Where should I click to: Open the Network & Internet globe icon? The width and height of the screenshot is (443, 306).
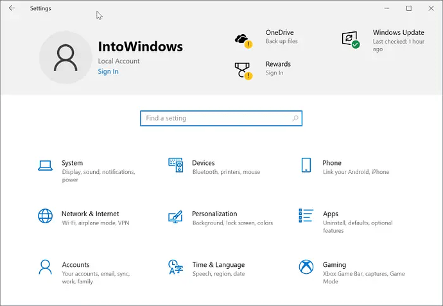pyautogui.click(x=45, y=216)
